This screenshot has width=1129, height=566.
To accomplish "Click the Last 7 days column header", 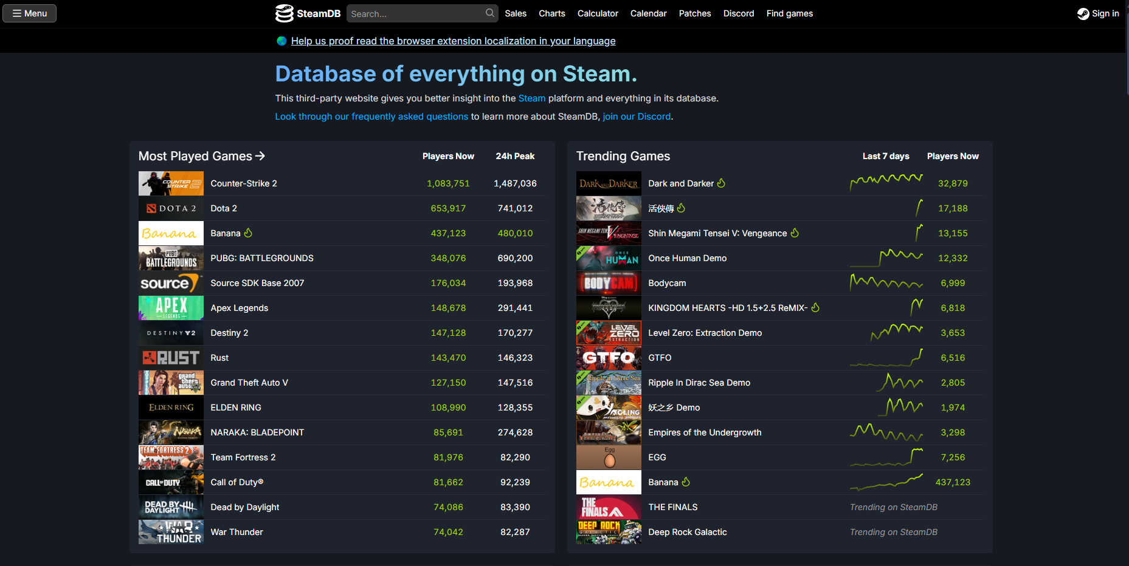I will pos(886,156).
